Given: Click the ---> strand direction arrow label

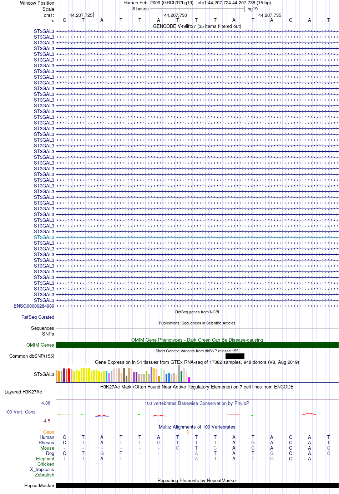Looking at the screenshot, I should (x=50, y=21).
